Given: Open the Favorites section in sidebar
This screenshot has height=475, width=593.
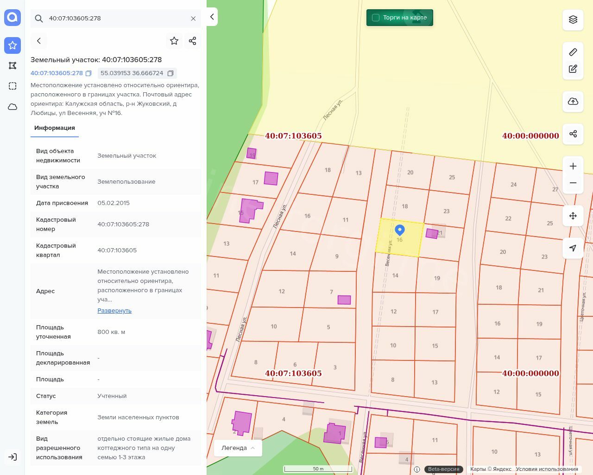Looking at the screenshot, I should (13, 45).
